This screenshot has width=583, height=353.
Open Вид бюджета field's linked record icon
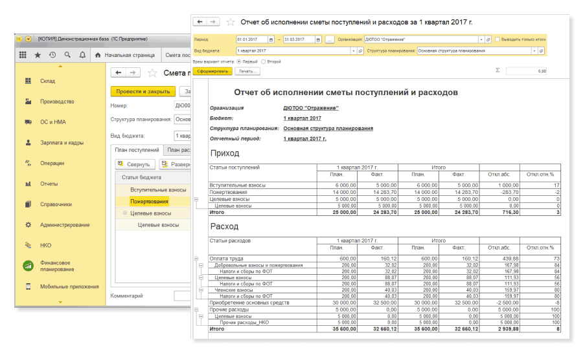[x=360, y=51]
